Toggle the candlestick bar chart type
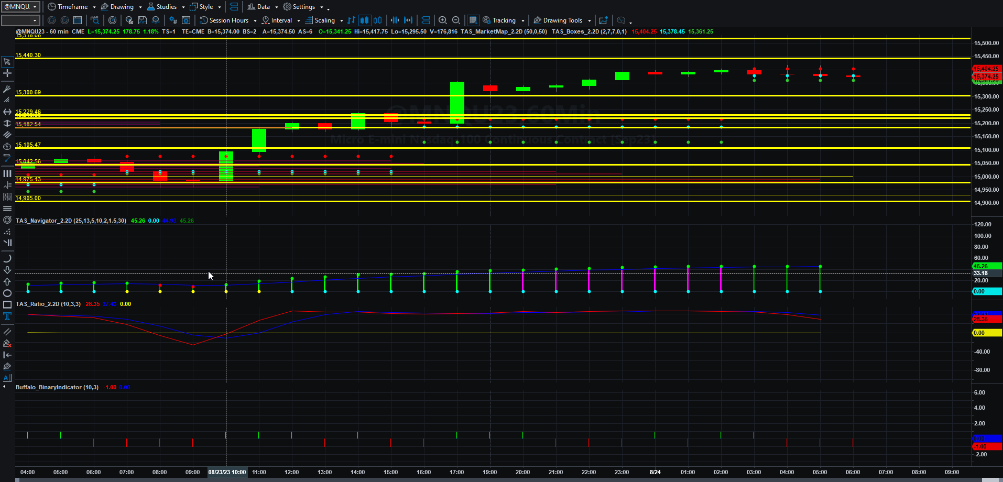Viewport: 1003px width, 482px height. 364,20
